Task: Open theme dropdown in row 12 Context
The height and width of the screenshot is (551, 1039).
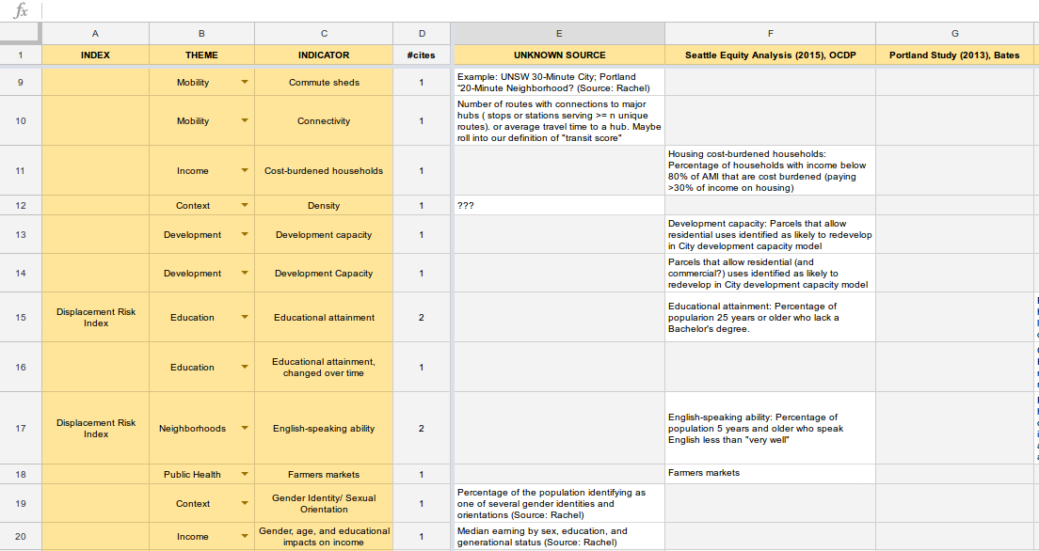Action: coord(245,205)
